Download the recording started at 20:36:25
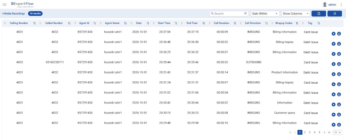This screenshot has height=140, width=346. click(339, 54)
